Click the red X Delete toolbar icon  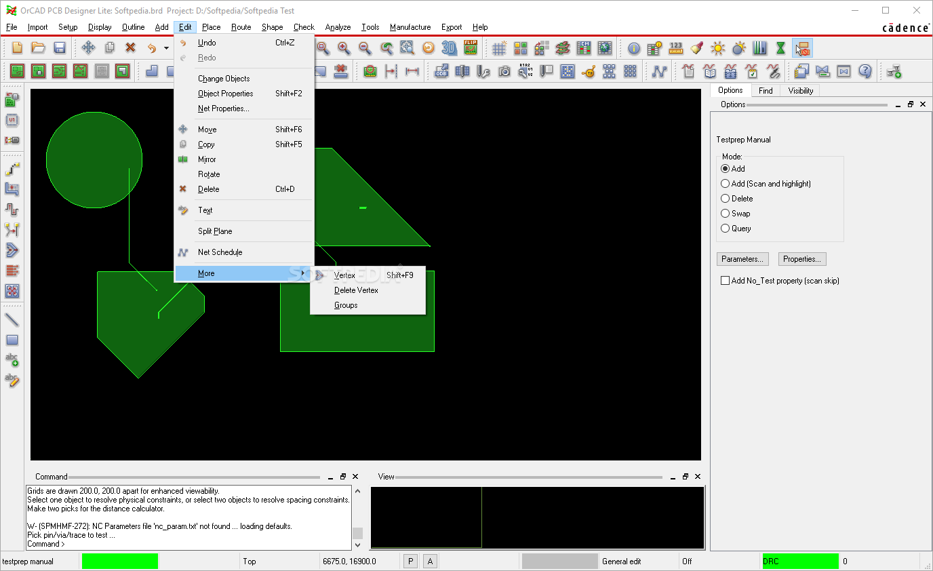pos(130,47)
